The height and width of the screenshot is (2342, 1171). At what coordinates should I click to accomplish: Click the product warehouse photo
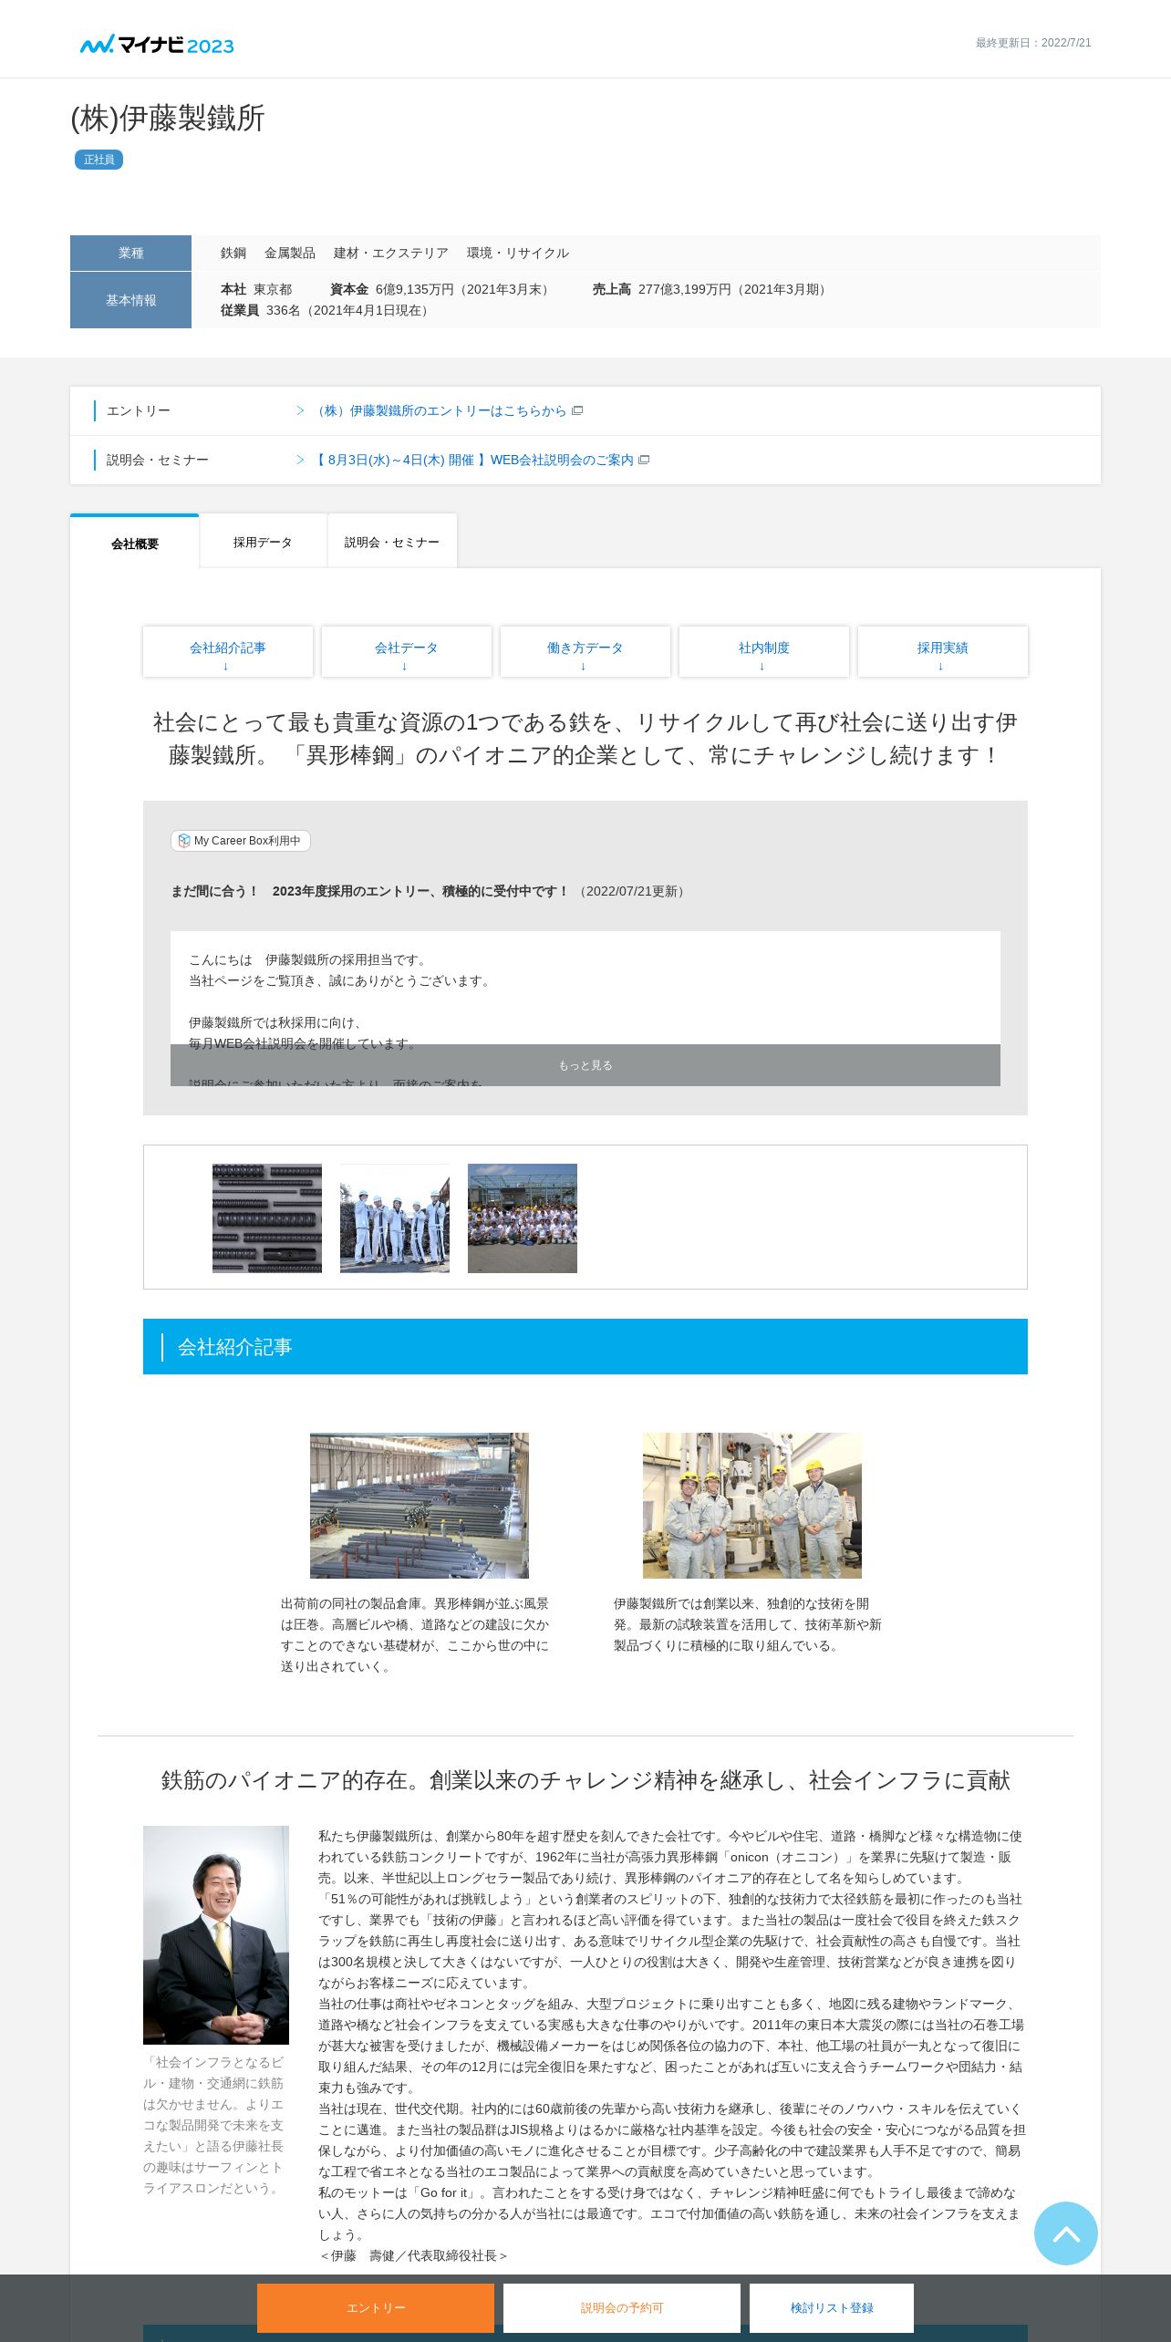point(420,1506)
